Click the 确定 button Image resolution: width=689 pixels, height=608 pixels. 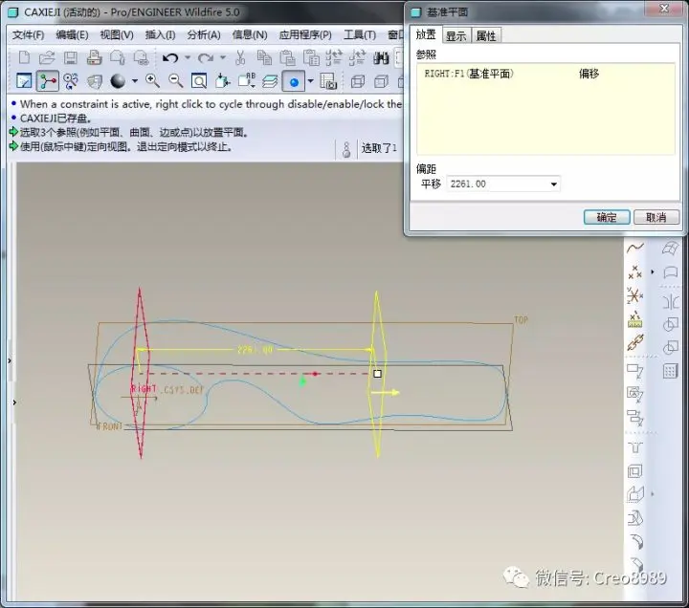pos(607,217)
